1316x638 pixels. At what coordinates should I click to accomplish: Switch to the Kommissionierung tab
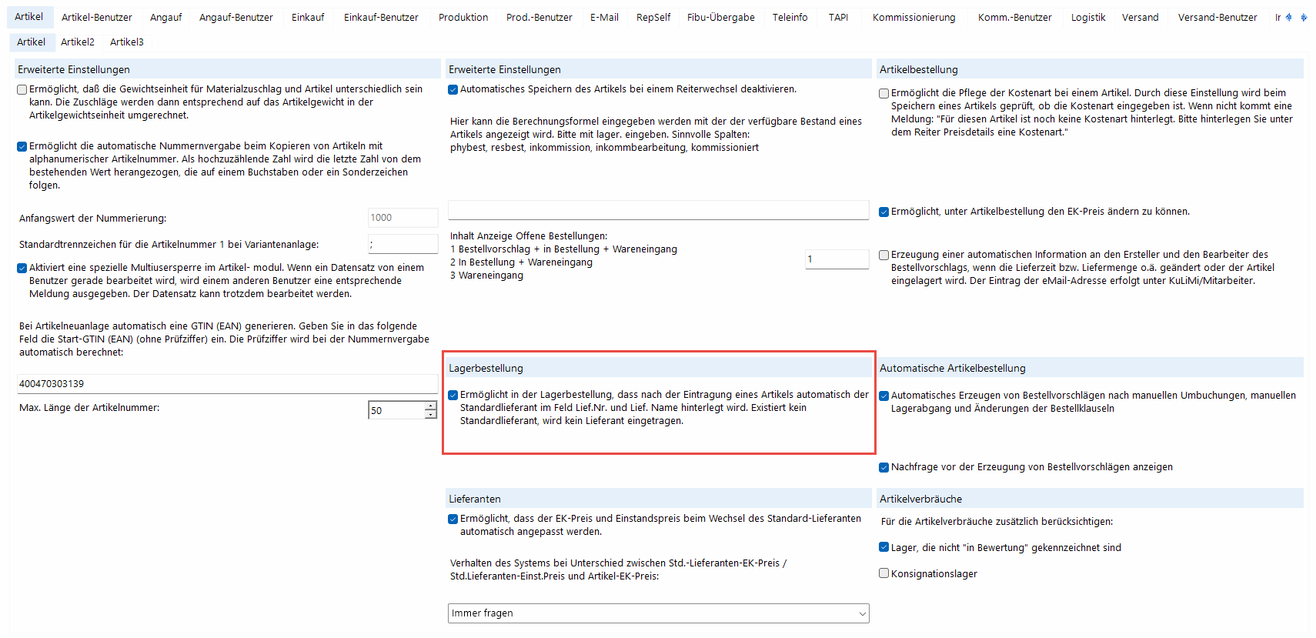[914, 17]
